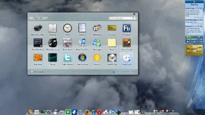Select the Clock gadget

[x=68, y=30]
